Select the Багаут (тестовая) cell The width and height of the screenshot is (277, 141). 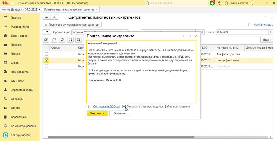230,60
